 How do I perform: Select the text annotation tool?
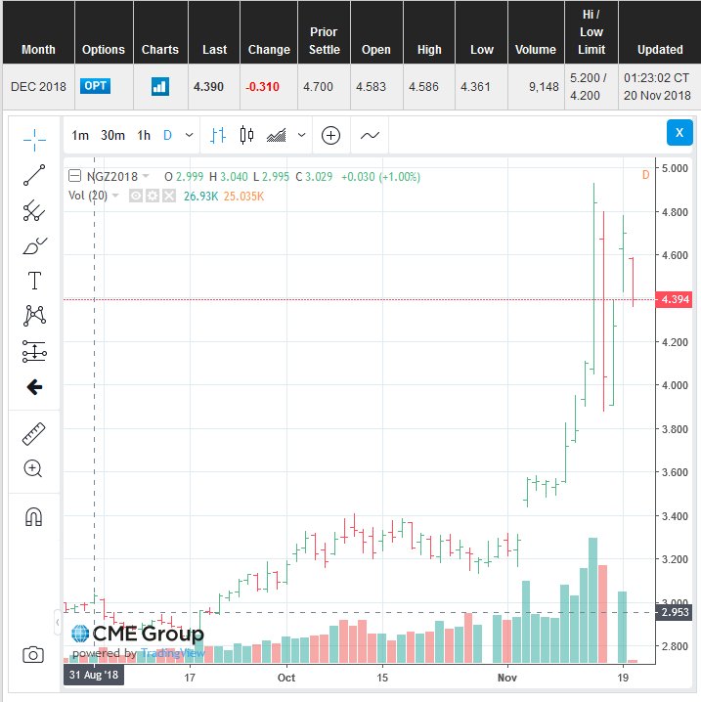click(34, 281)
